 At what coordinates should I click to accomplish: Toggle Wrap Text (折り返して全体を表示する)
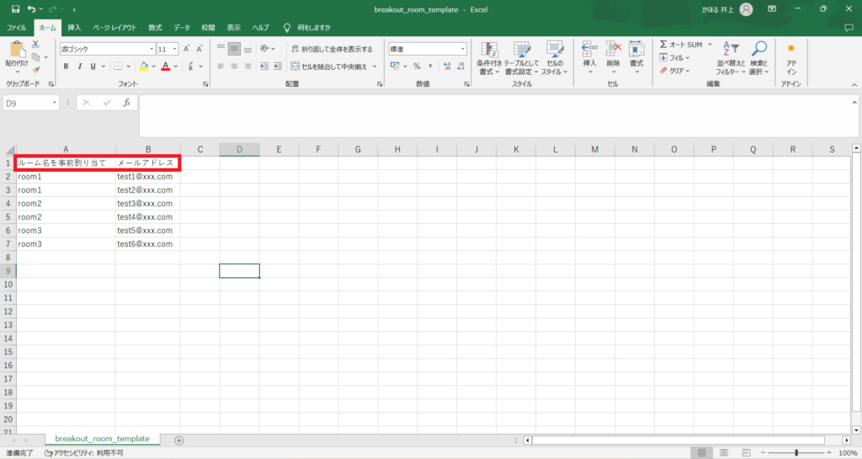331,49
